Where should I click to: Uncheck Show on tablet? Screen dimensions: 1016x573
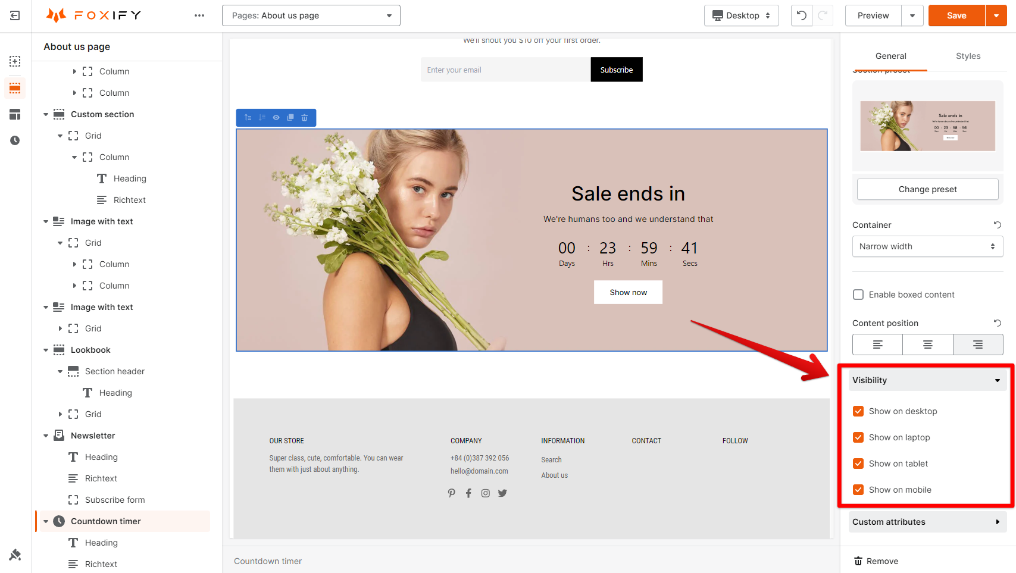pos(858,464)
